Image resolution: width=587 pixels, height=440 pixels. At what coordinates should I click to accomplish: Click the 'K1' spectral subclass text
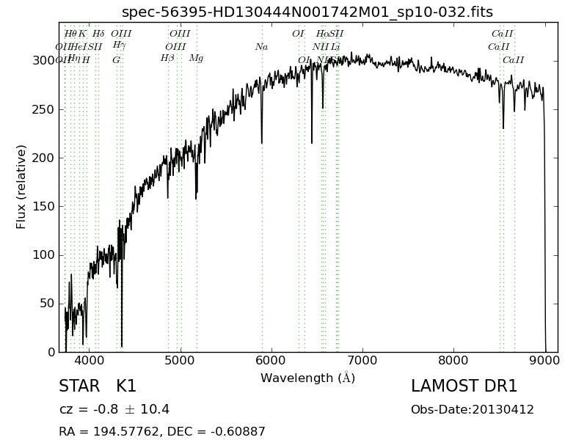pos(126,386)
